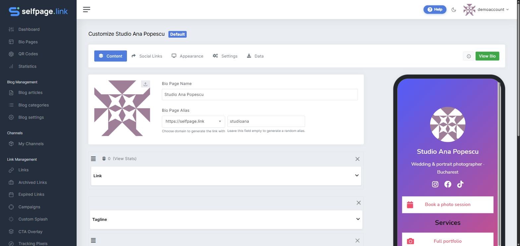Open Custom Splash in sidebar
Image resolution: width=520 pixels, height=246 pixels.
coord(33,219)
